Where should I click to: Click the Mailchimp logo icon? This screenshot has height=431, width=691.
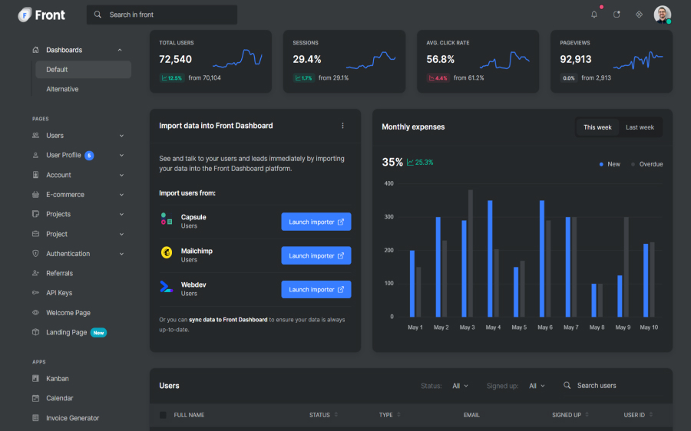[x=167, y=252]
